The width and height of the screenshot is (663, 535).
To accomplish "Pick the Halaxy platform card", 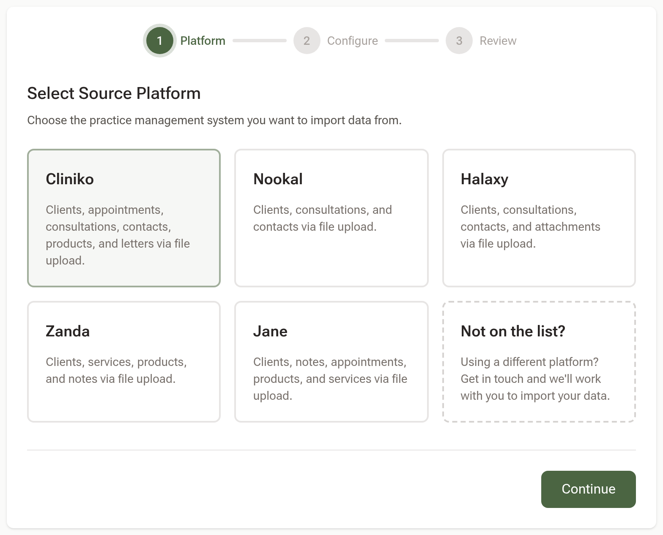I will coord(539,218).
